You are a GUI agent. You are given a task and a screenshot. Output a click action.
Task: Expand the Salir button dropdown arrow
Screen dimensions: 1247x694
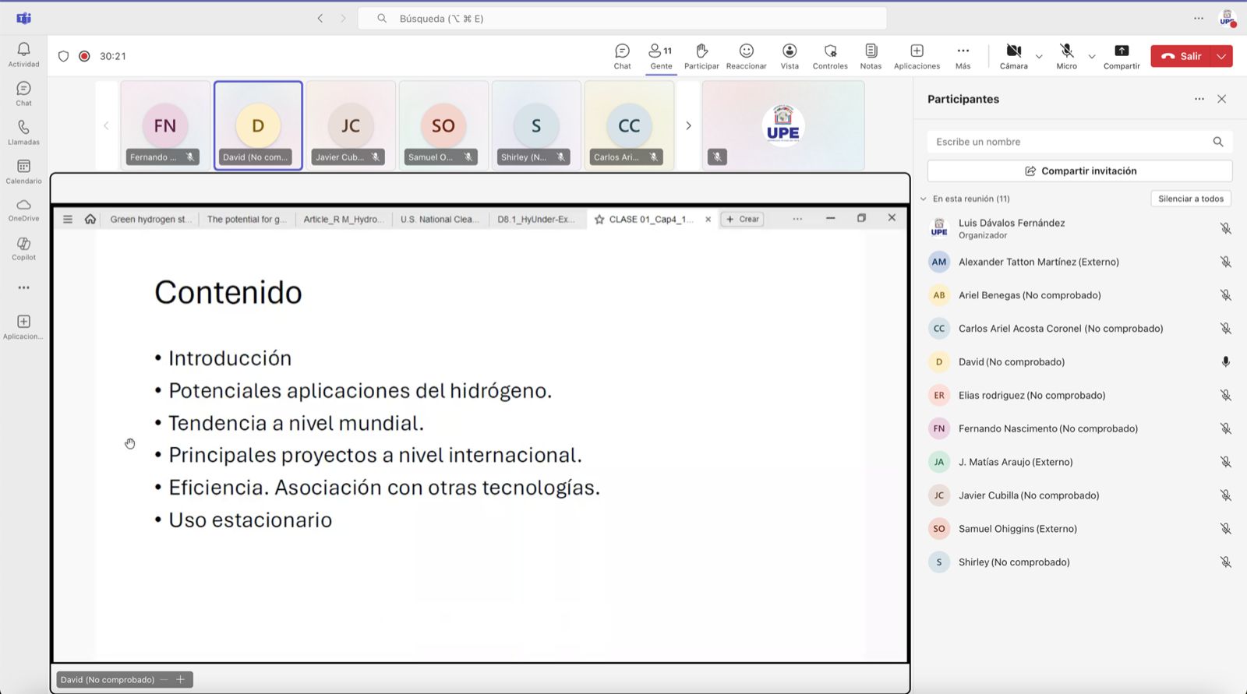[x=1221, y=56]
